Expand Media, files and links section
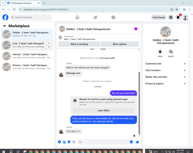The image size is (193, 153). coord(166,77)
